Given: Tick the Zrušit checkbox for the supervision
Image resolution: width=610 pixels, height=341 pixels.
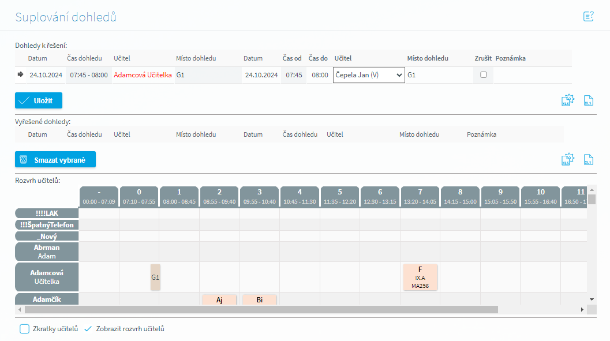Looking at the screenshot, I should click(x=484, y=75).
